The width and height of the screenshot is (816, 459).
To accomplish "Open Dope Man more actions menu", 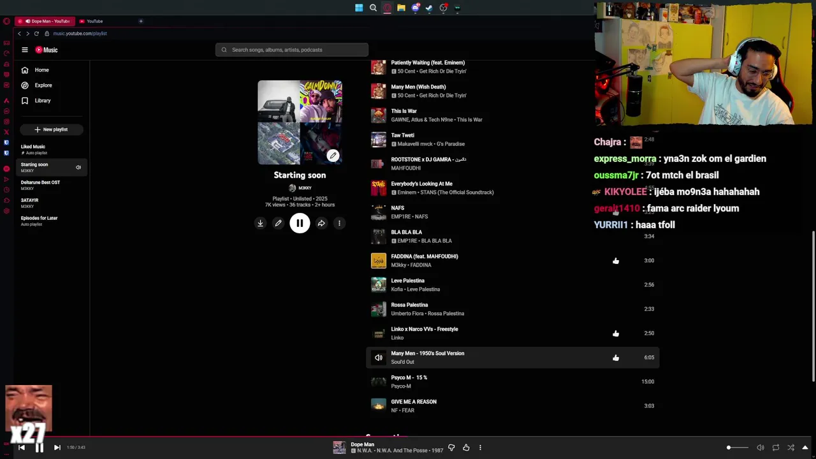I will (x=480, y=448).
